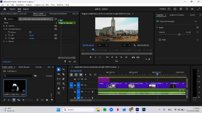Select the Pen tool

point(63,79)
